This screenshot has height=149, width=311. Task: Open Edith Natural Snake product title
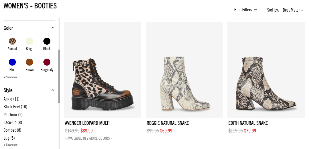(248, 123)
